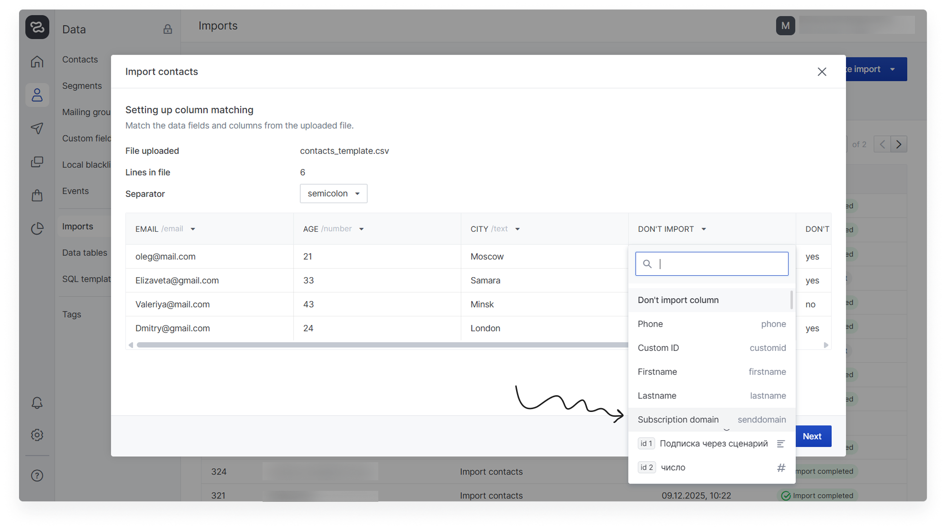946x530 pixels.
Task: Open the semicolon separator dropdown
Action: pyautogui.click(x=333, y=194)
